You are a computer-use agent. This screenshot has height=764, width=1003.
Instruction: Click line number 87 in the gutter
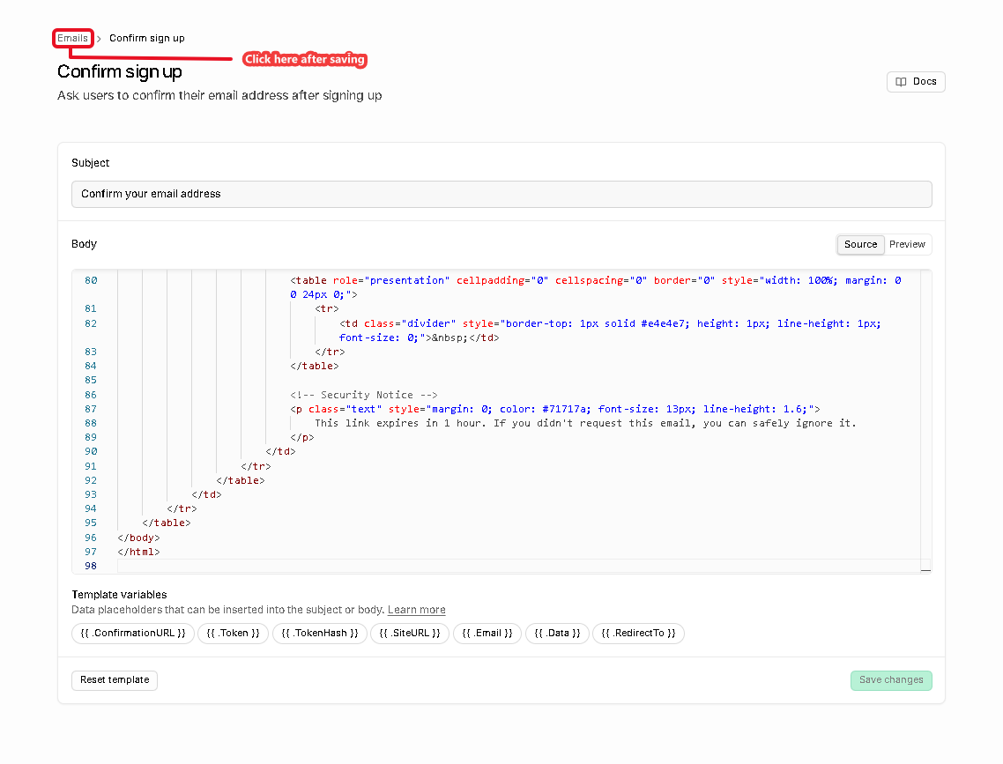click(91, 409)
